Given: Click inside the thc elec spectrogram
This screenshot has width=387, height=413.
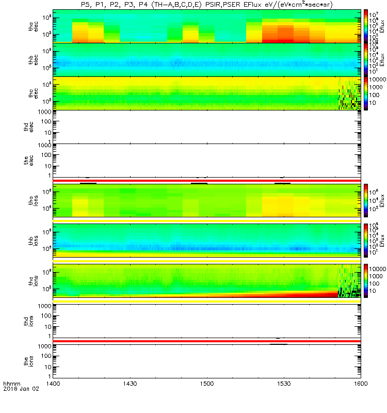Looking at the screenshot, I should [x=207, y=93].
